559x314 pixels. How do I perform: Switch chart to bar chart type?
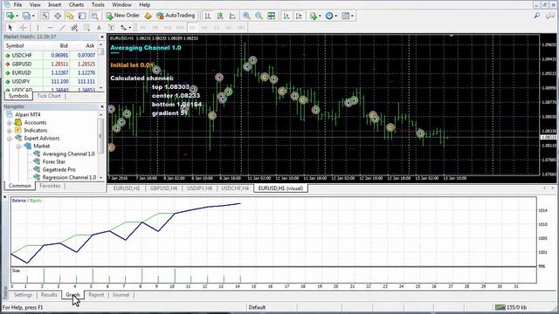(x=208, y=16)
